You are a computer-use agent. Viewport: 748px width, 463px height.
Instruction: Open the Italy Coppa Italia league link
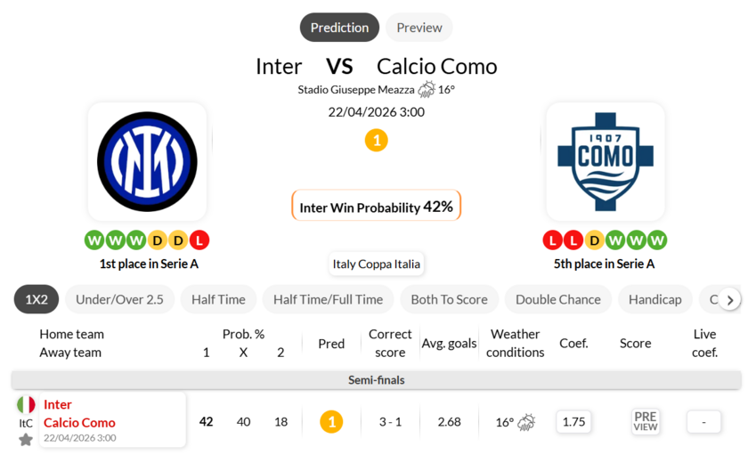coord(377,264)
